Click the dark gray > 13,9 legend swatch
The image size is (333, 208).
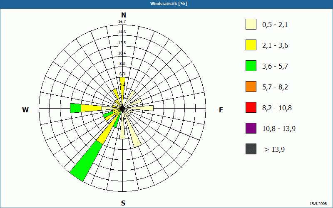[x=251, y=149]
